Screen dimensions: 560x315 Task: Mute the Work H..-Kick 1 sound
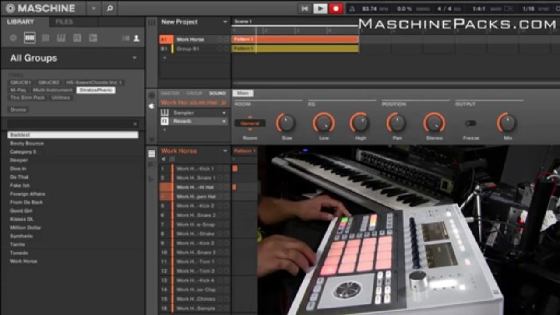(x=220, y=168)
